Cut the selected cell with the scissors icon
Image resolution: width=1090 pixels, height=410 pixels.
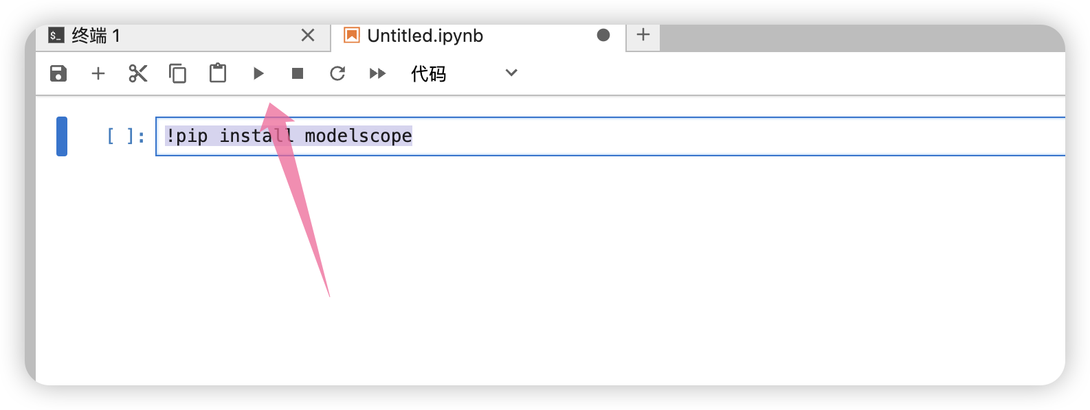(x=138, y=73)
